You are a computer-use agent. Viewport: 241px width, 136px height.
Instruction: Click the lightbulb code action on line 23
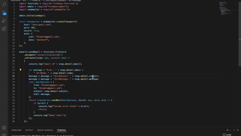20,70
